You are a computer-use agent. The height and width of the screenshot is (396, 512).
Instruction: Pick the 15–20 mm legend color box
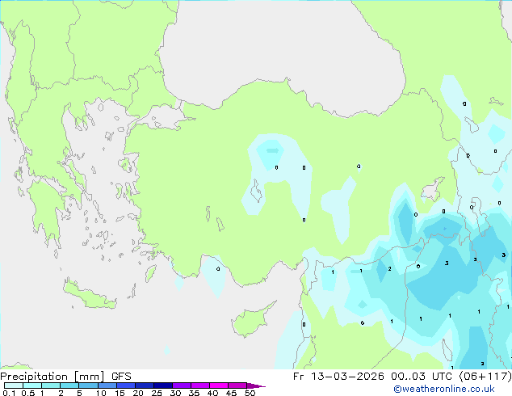click(x=125, y=385)
